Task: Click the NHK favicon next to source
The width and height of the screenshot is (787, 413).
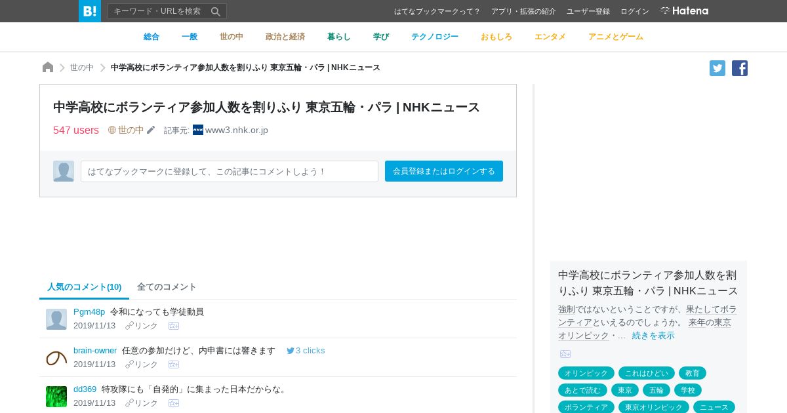Action: [x=198, y=130]
